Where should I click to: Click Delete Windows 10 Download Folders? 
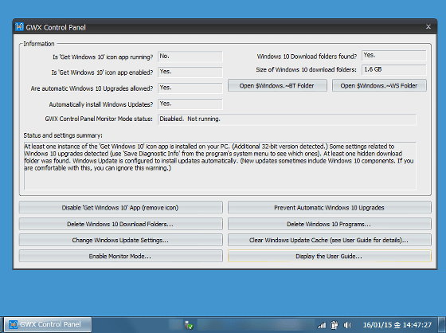(x=120, y=224)
